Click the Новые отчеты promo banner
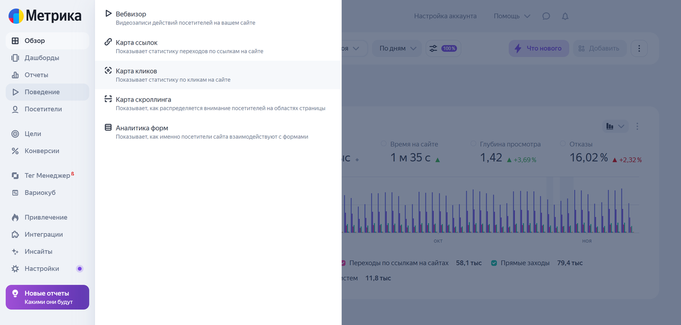Viewport: 681px width, 325px height. point(48,297)
